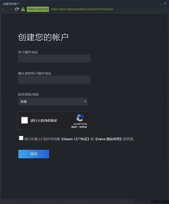
Task: Click the reCAPTCHA logo icon
Action: 80,118
